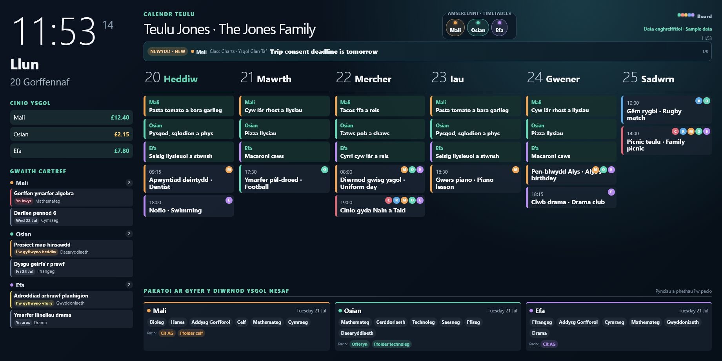Open Mali's £12.40 school lunch balance
Viewport: 722px width, 361px height.
(71, 118)
